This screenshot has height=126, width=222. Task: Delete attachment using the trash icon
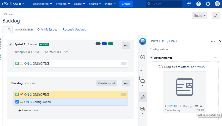click(201, 106)
